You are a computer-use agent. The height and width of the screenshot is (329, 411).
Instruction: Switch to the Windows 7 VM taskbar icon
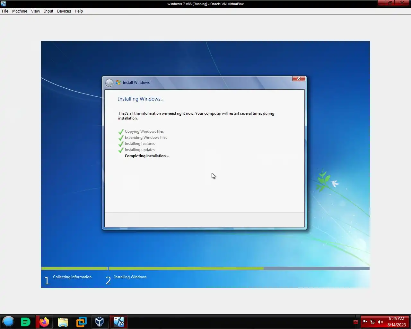click(118, 322)
